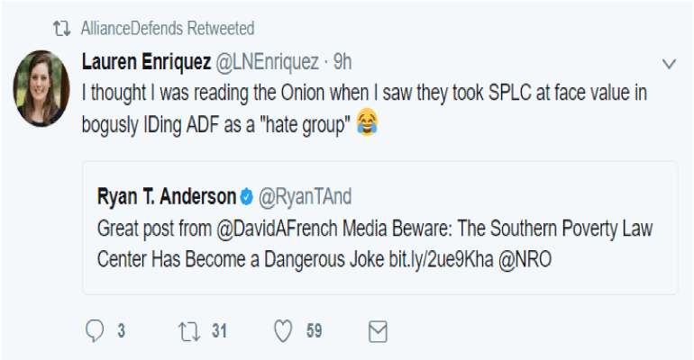The width and height of the screenshot is (694, 360).
Task: Open the AllianceDefends Retweeted label
Action: point(168,29)
